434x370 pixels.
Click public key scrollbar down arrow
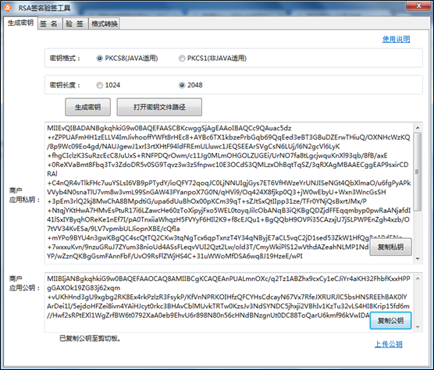(418, 327)
